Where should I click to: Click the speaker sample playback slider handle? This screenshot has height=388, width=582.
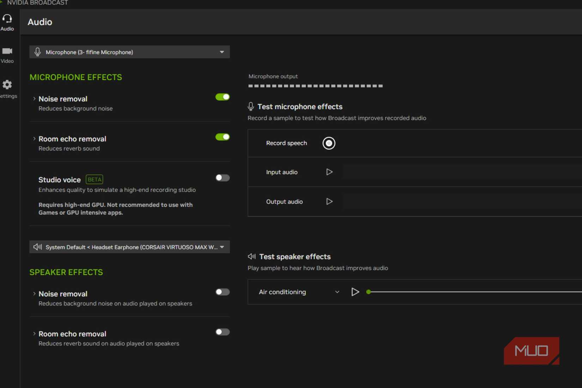[x=369, y=292]
